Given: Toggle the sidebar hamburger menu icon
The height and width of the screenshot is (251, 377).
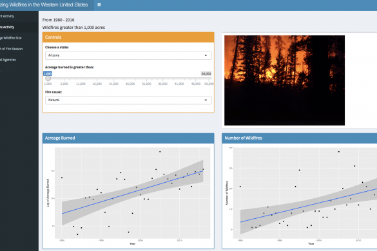Looking at the screenshot, I should point(99,5).
